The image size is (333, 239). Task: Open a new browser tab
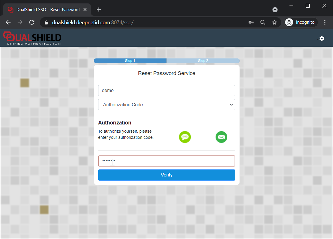99,10
